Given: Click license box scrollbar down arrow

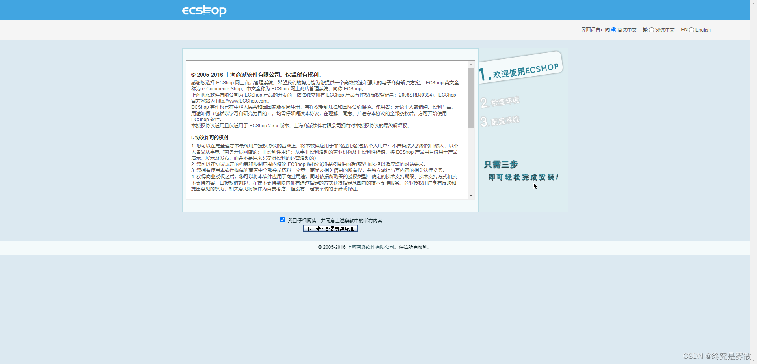Looking at the screenshot, I should (471, 196).
